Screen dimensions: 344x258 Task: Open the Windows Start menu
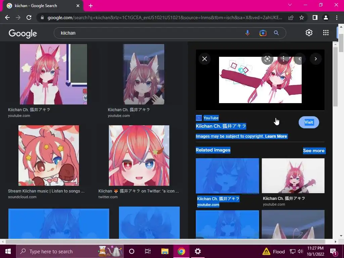click(x=8, y=251)
